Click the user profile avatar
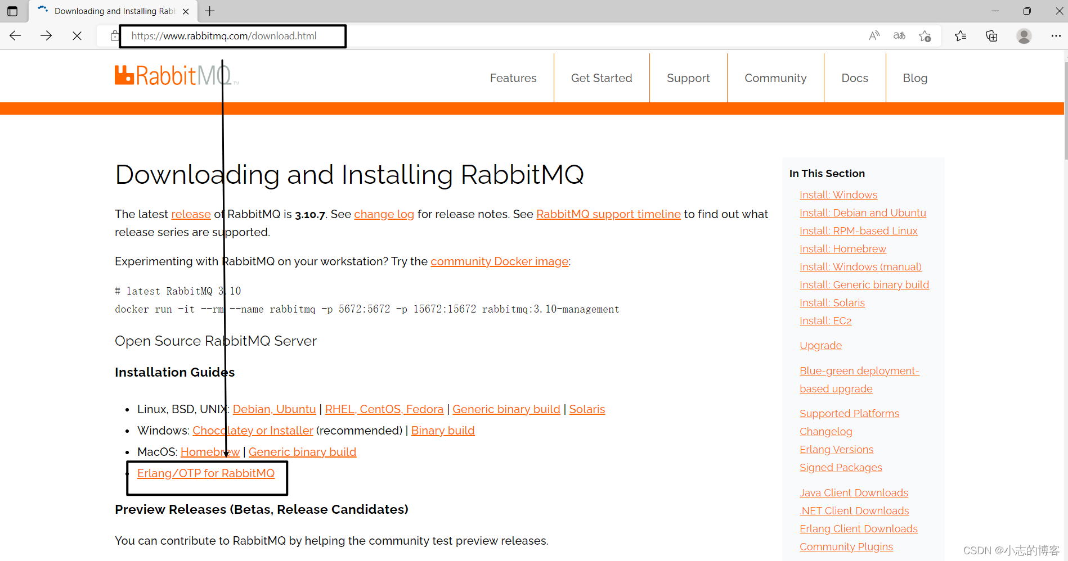Screen dimensions: 1068x561 [x=1024, y=36]
